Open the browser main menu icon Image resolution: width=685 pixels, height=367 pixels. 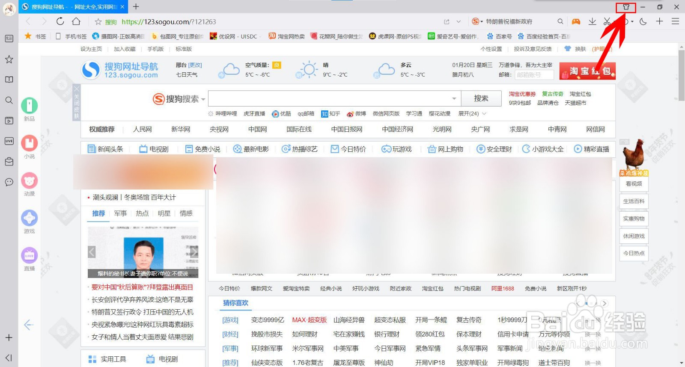click(x=675, y=21)
